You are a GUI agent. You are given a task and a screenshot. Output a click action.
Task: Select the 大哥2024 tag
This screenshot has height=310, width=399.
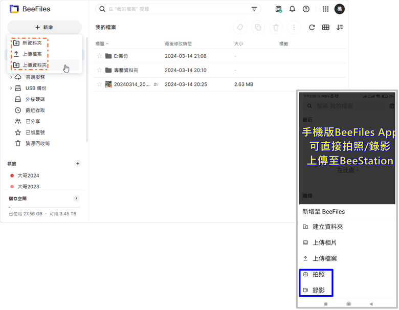point(28,175)
